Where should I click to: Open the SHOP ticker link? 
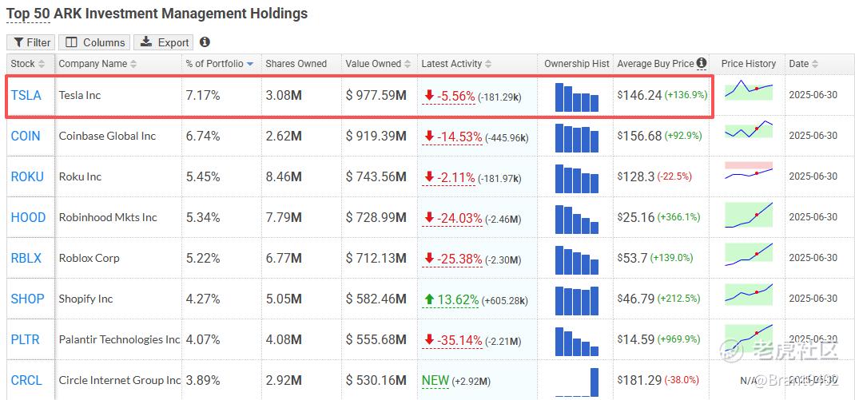28,299
